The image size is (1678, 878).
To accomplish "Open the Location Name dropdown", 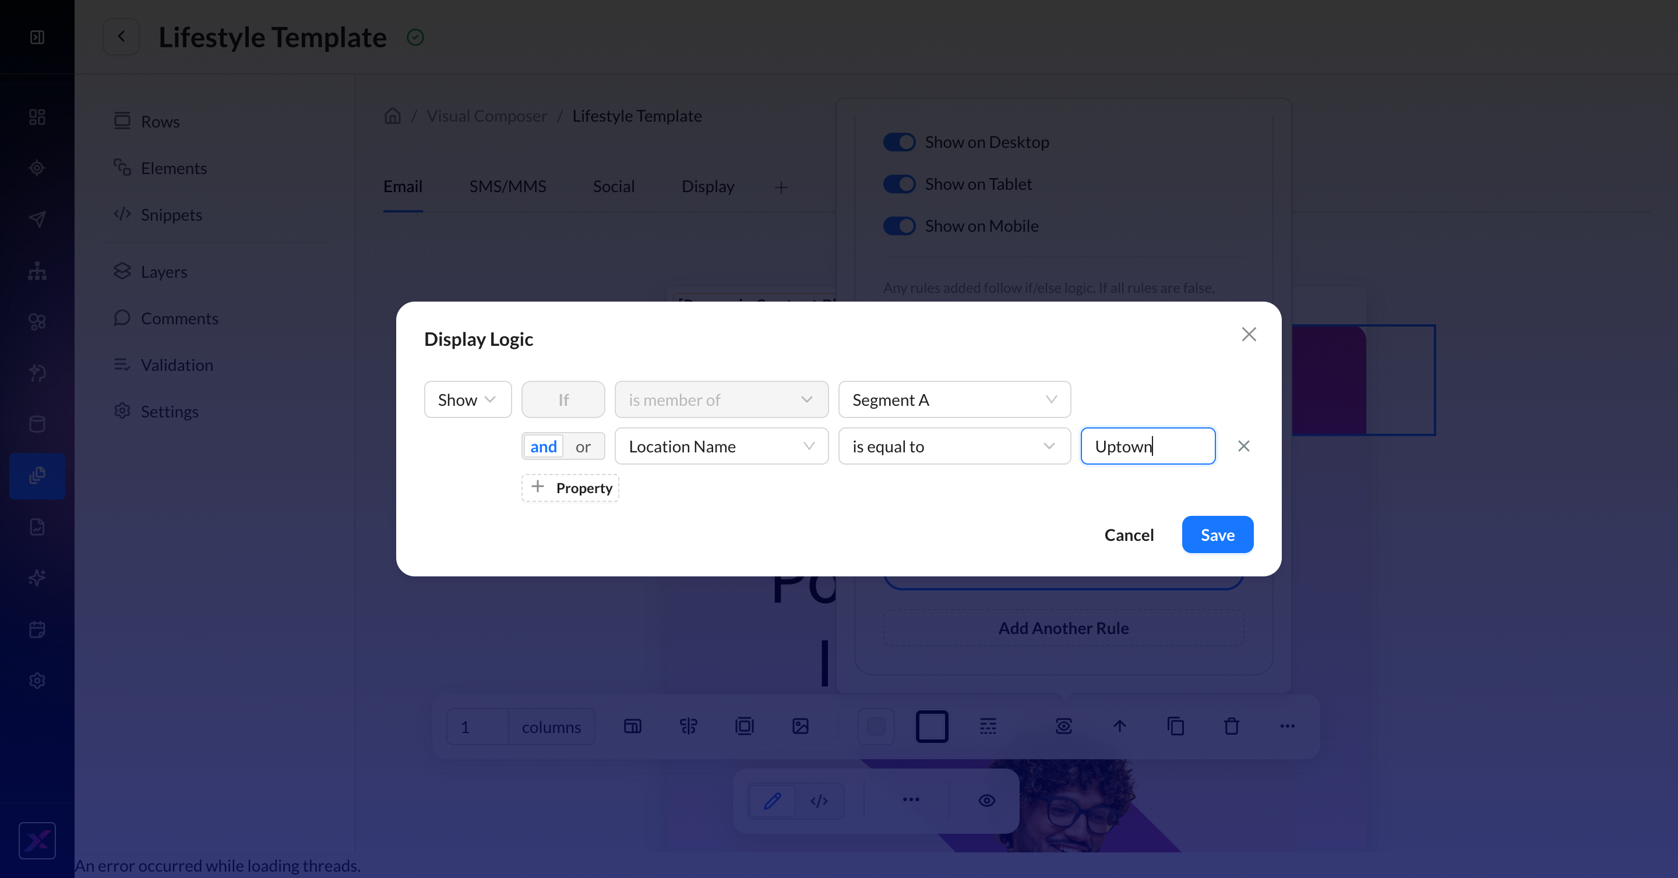I will pyautogui.click(x=721, y=447).
